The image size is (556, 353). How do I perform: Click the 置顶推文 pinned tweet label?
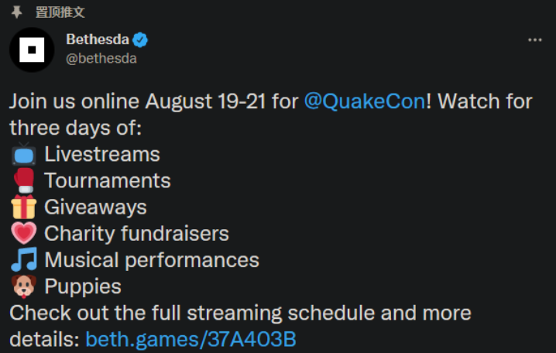point(60,12)
